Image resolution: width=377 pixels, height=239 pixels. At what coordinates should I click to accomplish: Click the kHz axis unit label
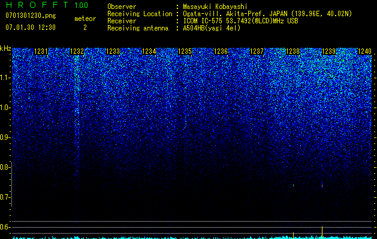[x=5, y=48]
